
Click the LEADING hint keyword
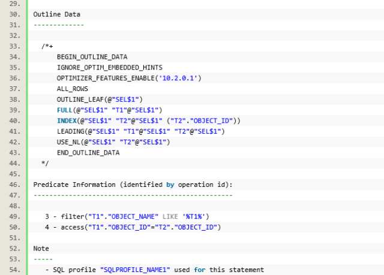(72, 132)
